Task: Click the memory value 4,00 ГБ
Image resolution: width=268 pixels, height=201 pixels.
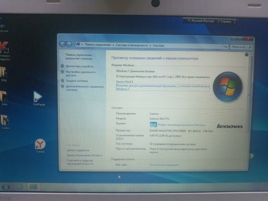Action: pos(165,136)
